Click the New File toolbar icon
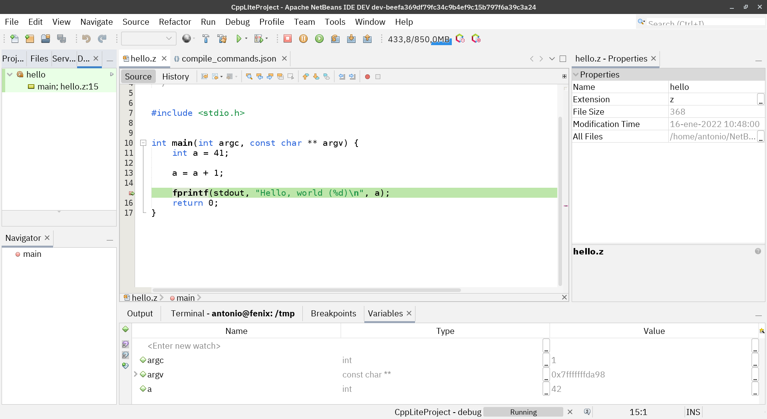Screen dimensions: 767x419 pyautogui.click(x=14, y=39)
